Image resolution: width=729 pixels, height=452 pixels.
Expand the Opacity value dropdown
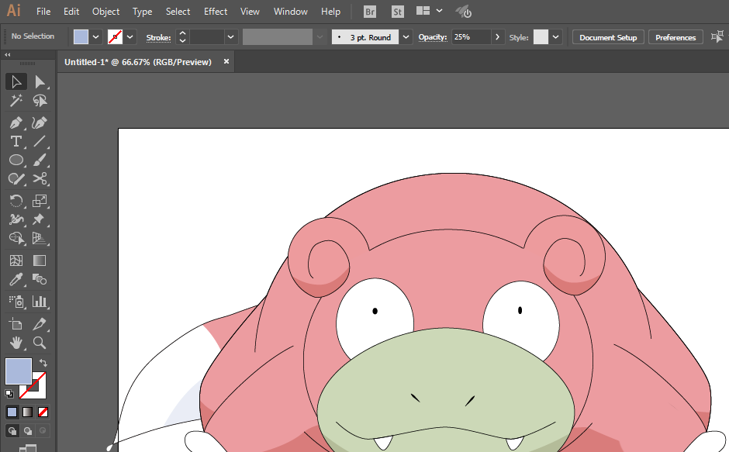497,37
